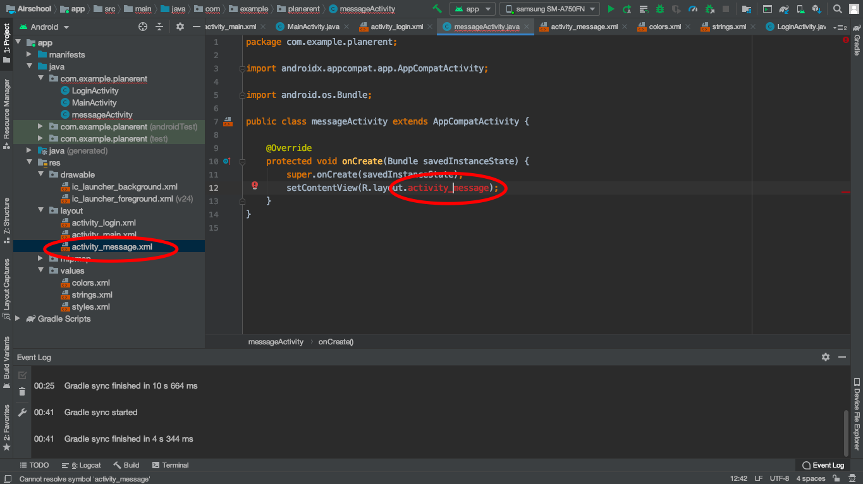Open SDK Manager cube icon
863x484 pixels.
click(x=817, y=9)
